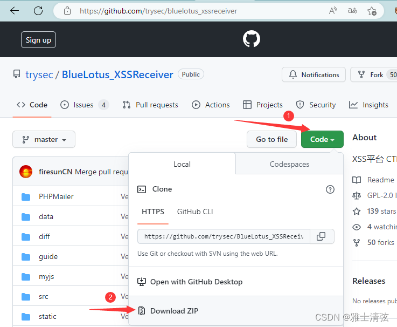
Task: Select the GitHub CLI clone option
Action: pos(195,212)
